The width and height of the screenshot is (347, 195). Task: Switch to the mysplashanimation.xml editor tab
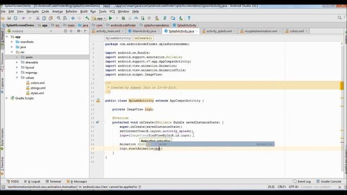tap(261, 31)
